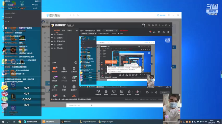Toggle lock on 图片 3 source

[55, 38]
